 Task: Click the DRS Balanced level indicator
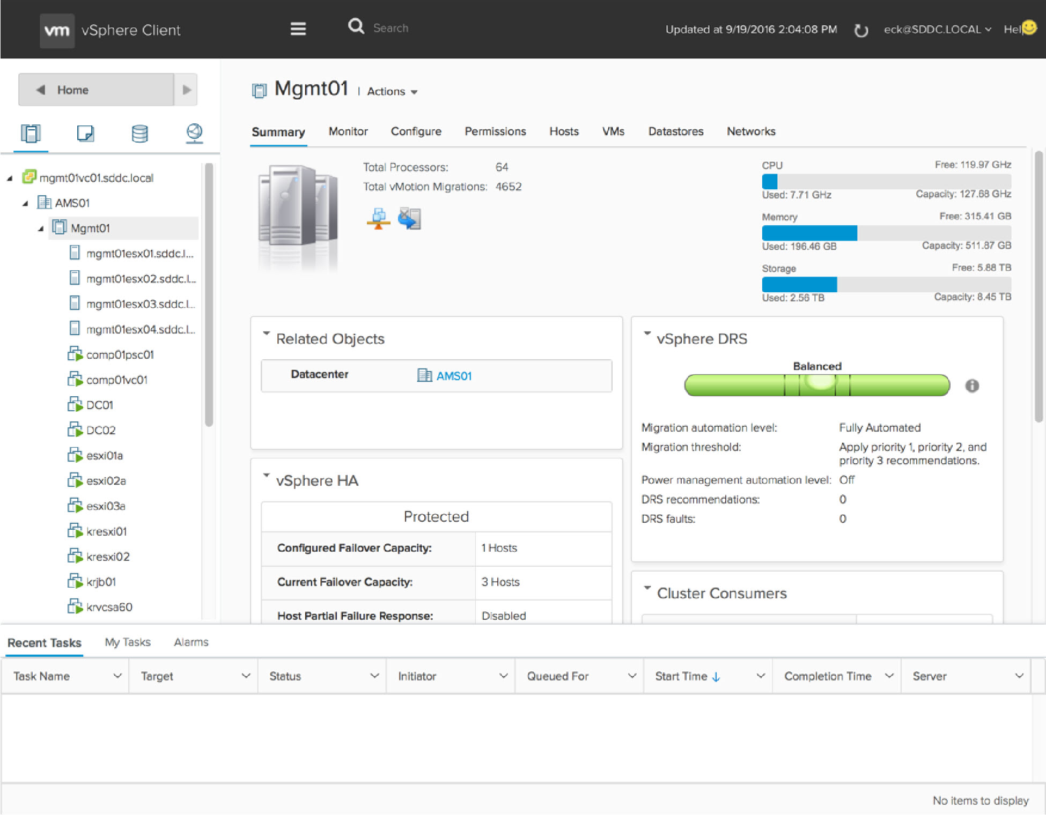pos(816,384)
